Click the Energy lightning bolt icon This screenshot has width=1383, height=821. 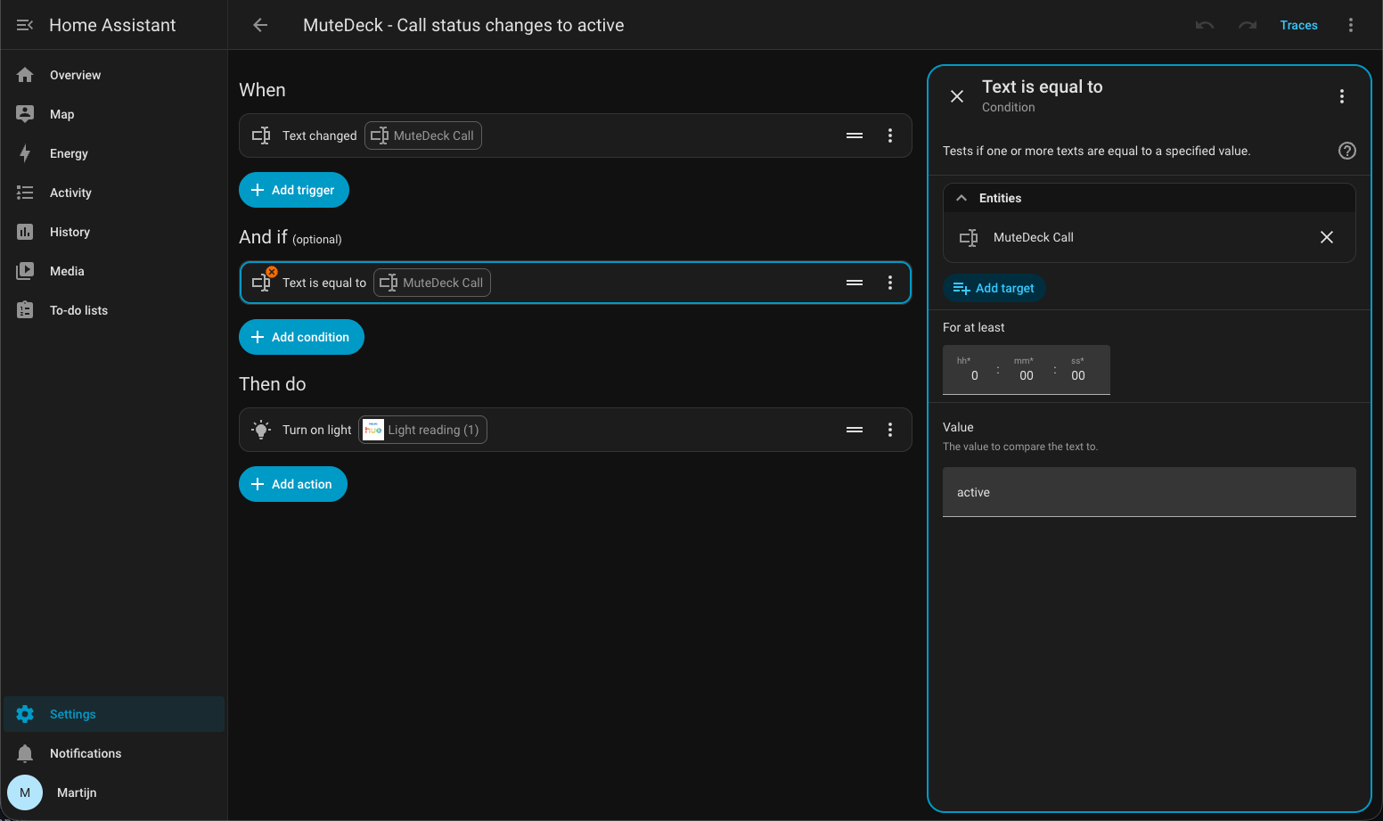coord(25,153)
